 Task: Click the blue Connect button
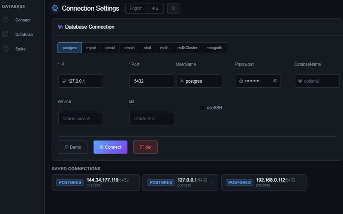point(111,147)
